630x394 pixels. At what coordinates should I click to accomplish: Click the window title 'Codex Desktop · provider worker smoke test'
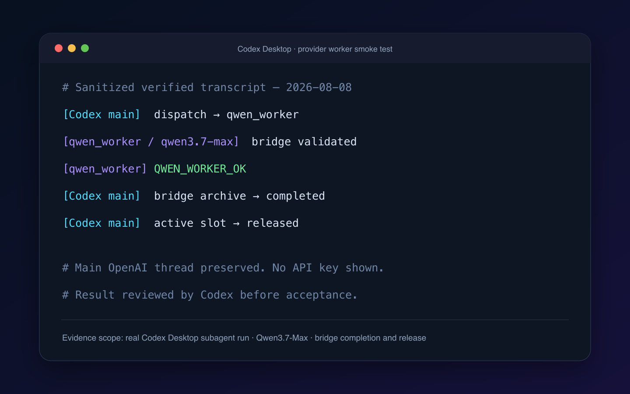pyautogui.click(x=315, y=49)
